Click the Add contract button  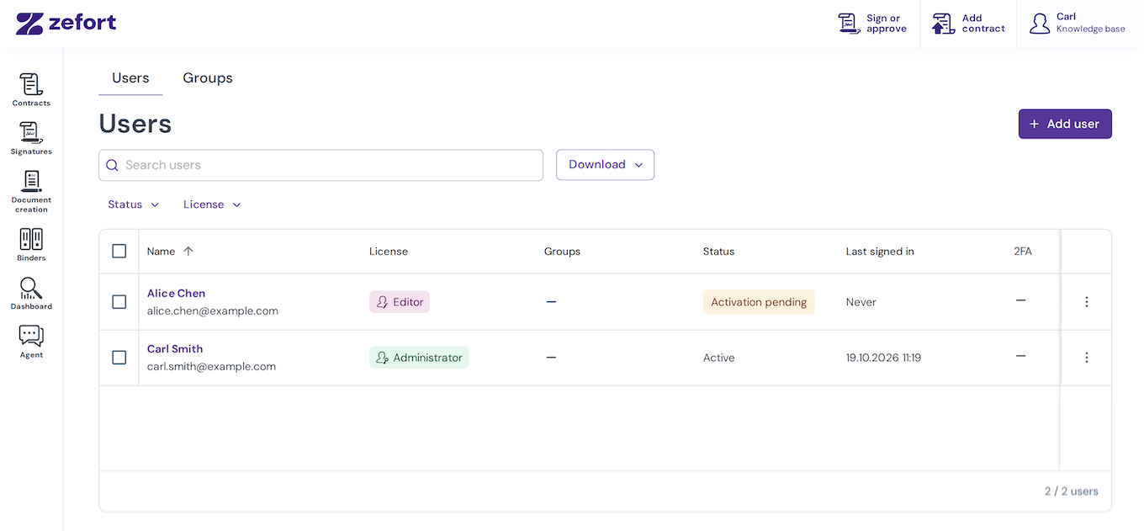coord(968,24)
